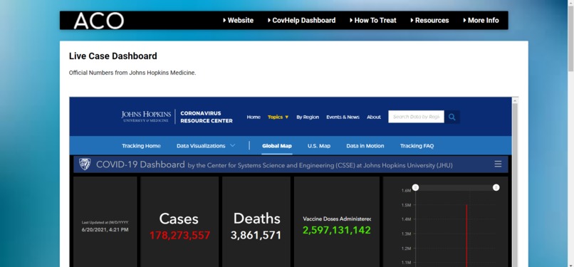This screenshot has height=267, width=574.
Task: Click the vaccine doses number 2,597,131,142
Action: coord(337,230)
